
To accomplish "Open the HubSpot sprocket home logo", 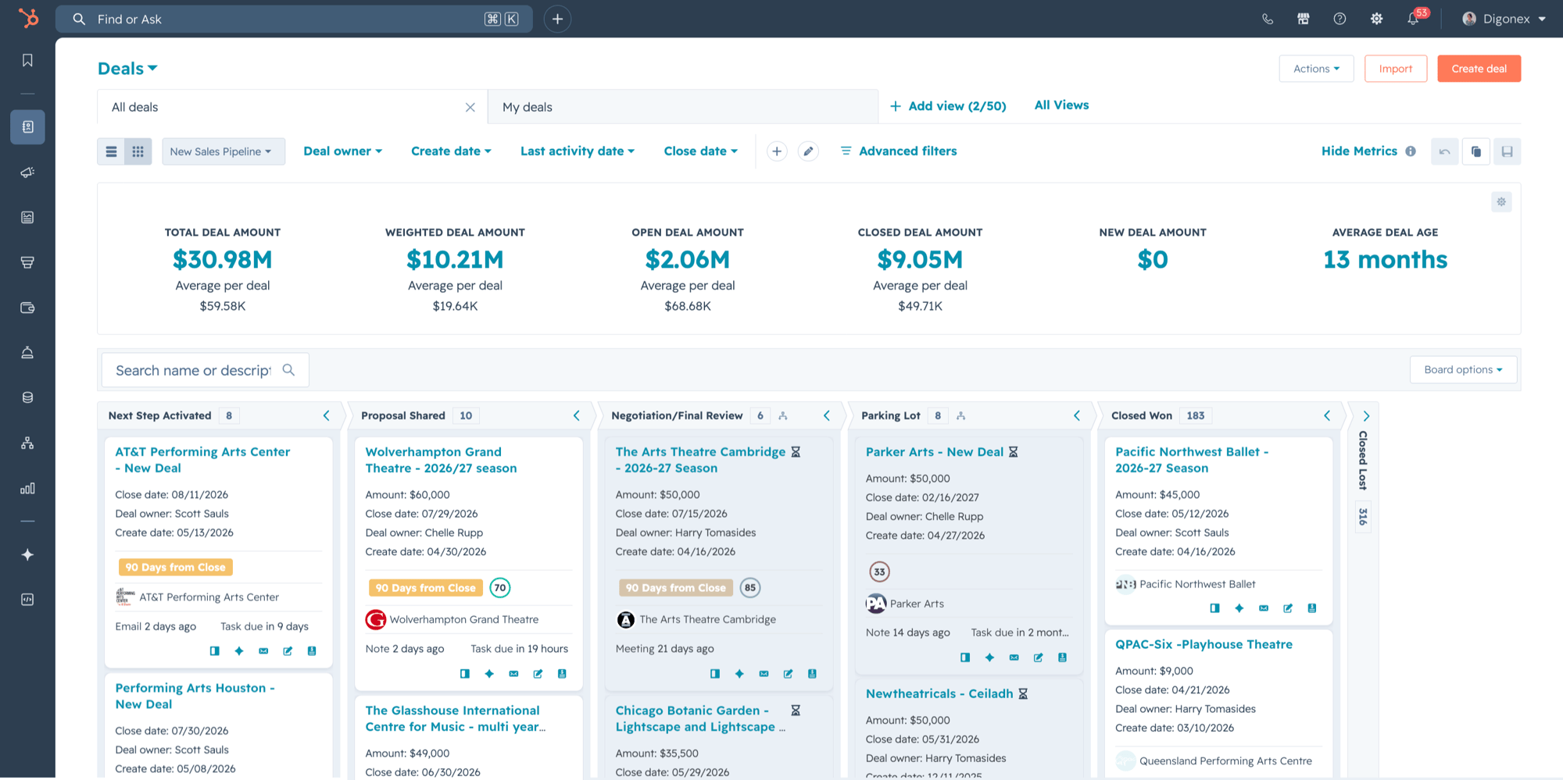I will click(x=28, y=18).
